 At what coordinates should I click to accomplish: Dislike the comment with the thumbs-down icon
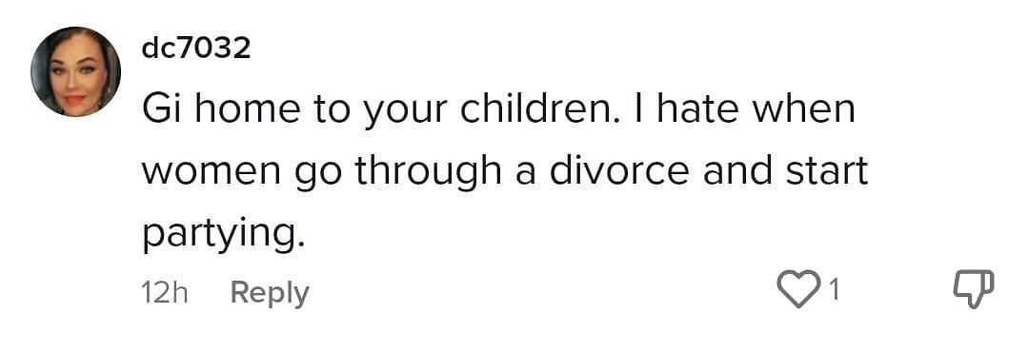pos(974,289)
